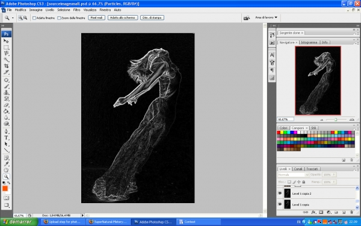Open Bridge from options bar icon
Viewport: 361px width, 226px height.
(247, 17)
